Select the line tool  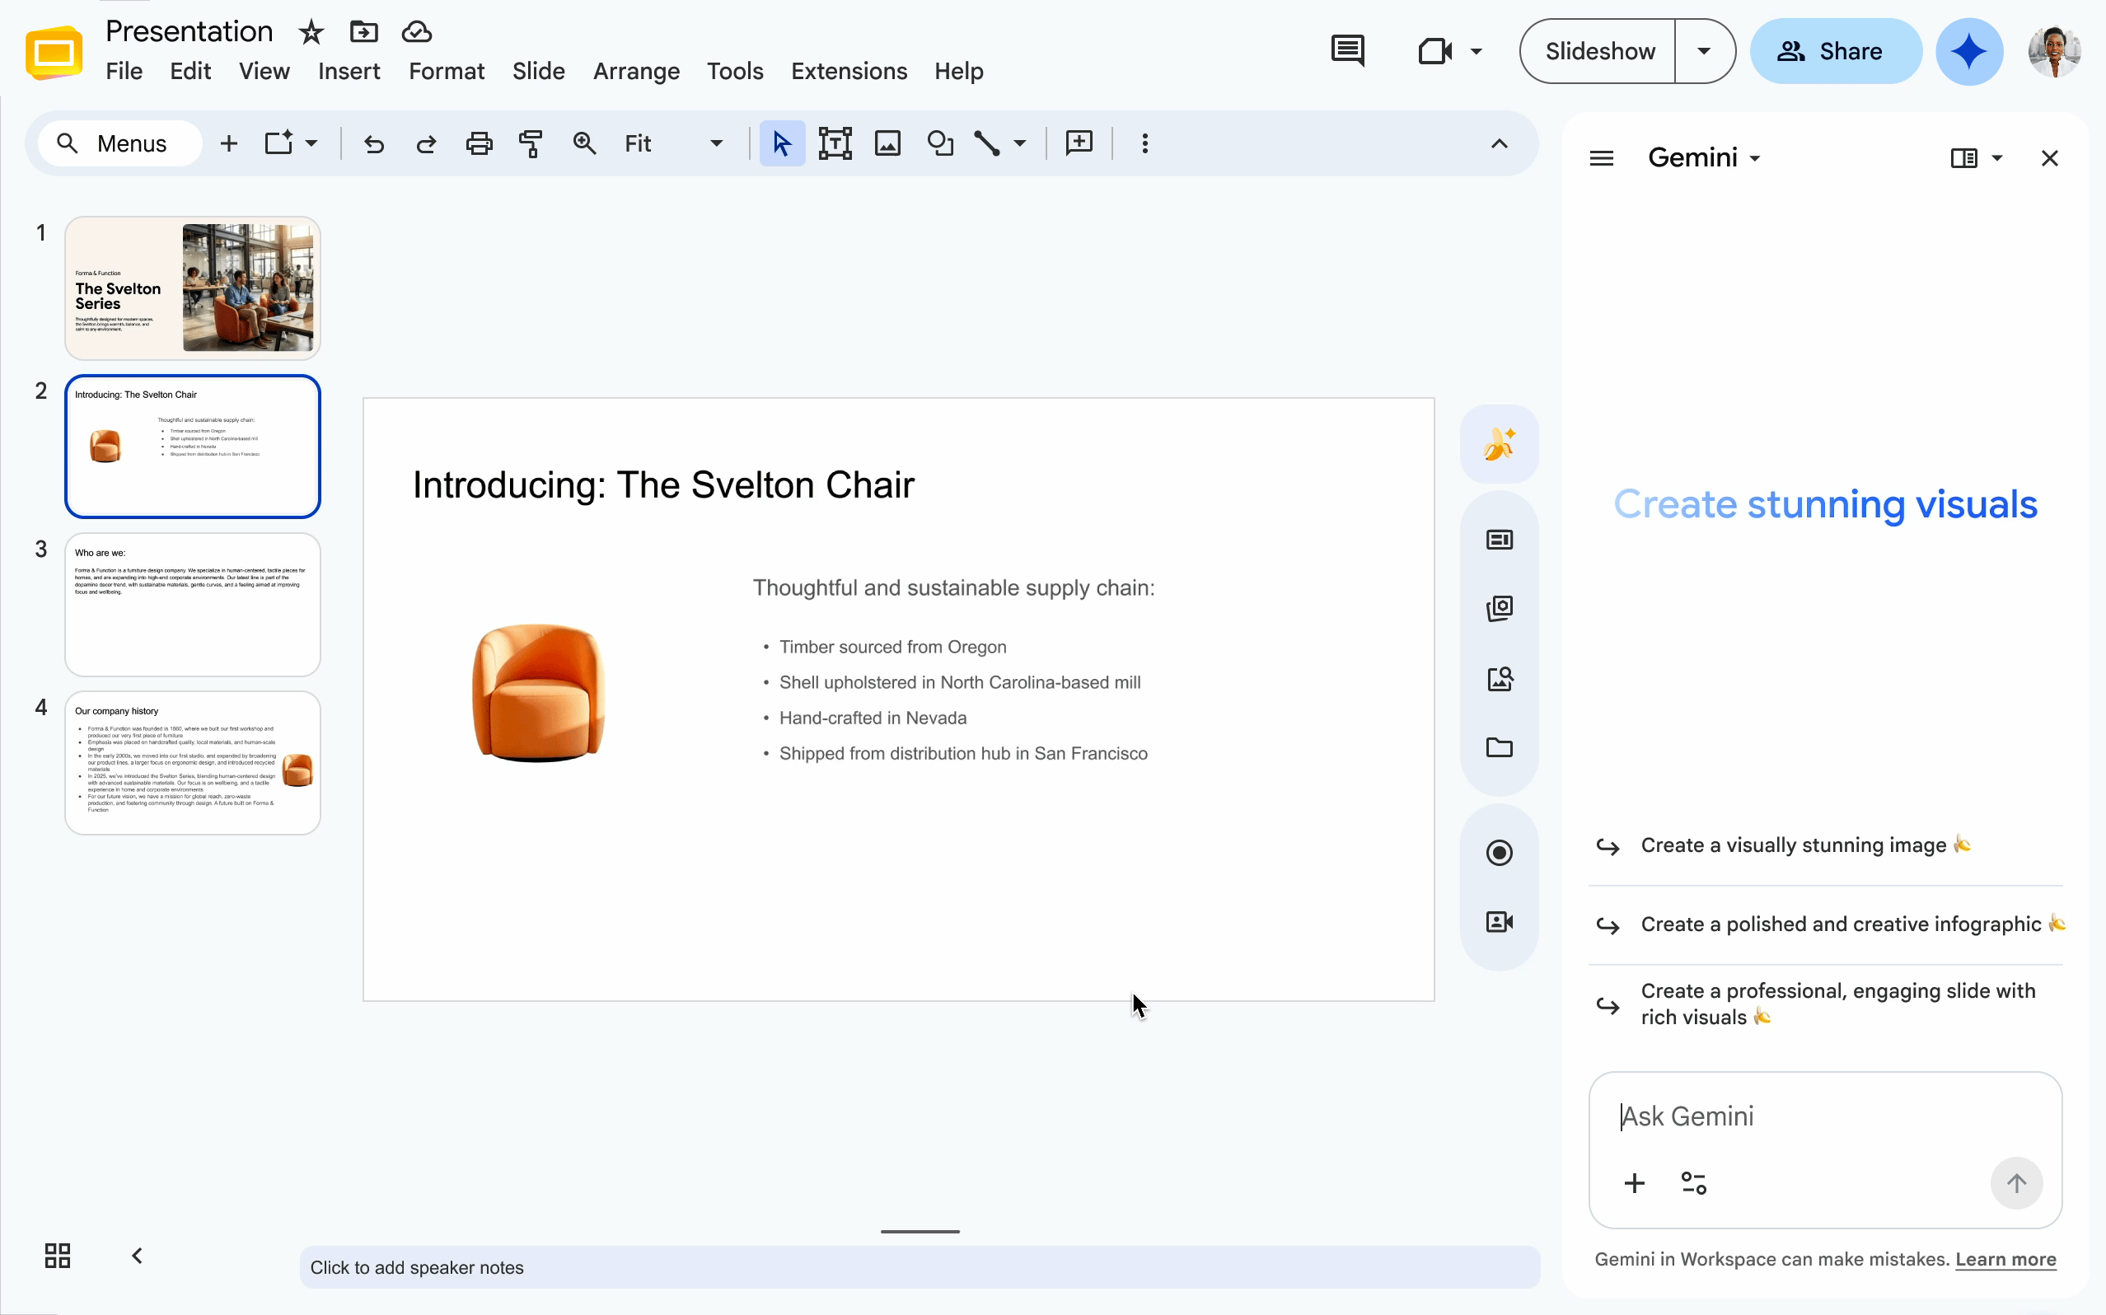pyautogui.click(x=987, y=143)
